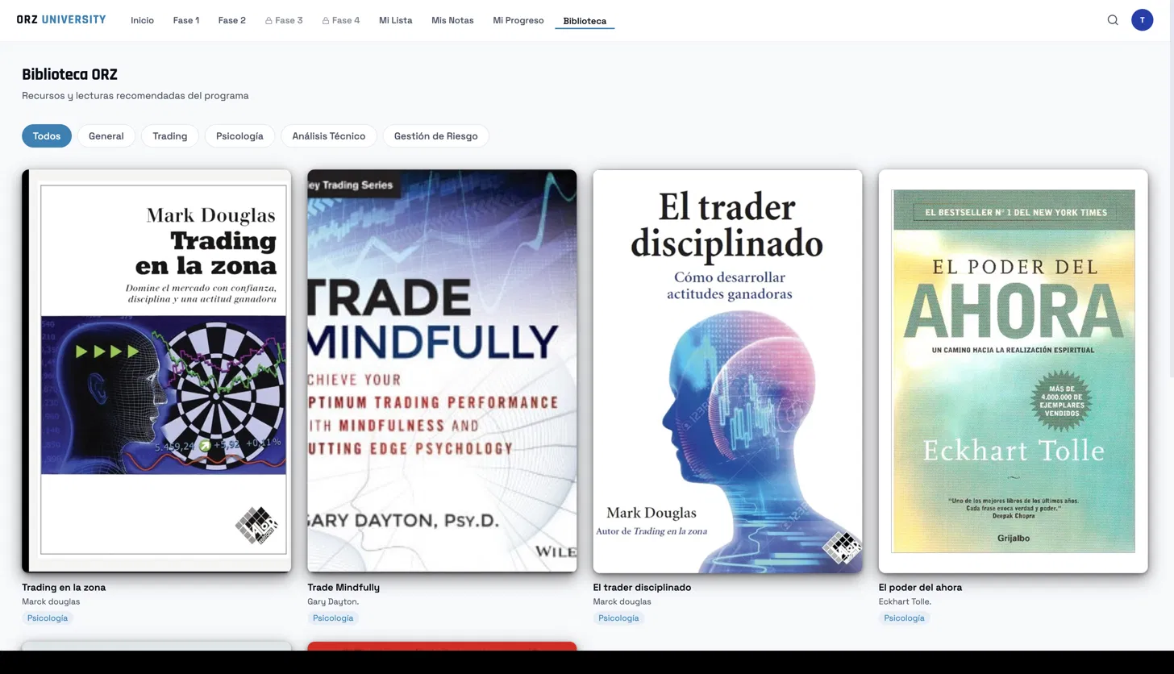
Task: Open Mis Notas page
Action: pyautogui.click(x=452, y=20)
